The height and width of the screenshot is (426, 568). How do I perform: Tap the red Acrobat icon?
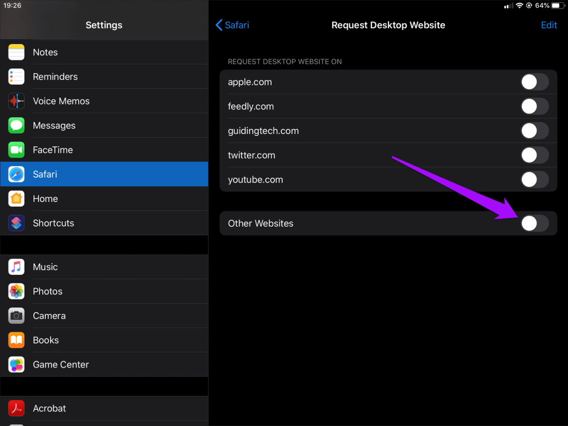pos(16,408)
